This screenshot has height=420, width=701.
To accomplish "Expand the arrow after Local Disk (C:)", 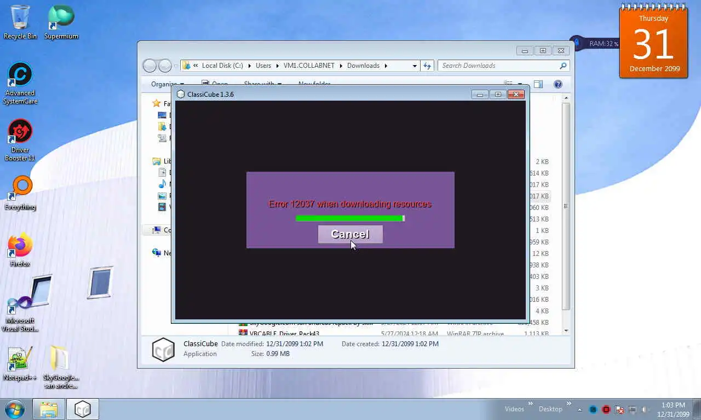I will point(249,66).
